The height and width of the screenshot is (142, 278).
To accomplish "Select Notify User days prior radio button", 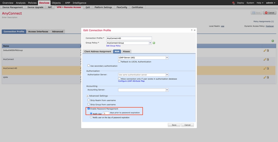I will [x=91, y=113].
